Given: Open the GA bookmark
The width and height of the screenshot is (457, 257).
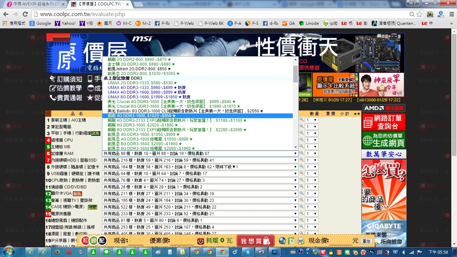Looking at the screenshot, I should pos(288,23).
